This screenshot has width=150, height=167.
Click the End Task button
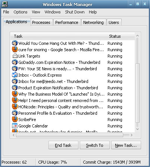pyautogui.click(x=63, y=145)
